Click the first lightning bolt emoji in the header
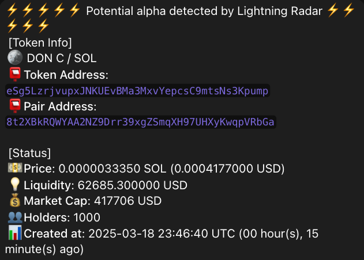Image resolution: width=364 pixels, height=260 pixels. click(13, 10)
